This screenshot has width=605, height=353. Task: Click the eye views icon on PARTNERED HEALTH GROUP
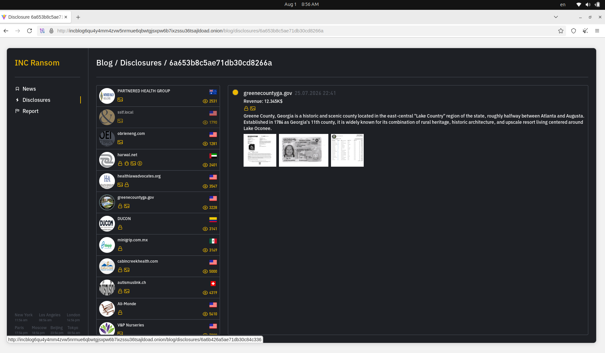tap(205, 101)
